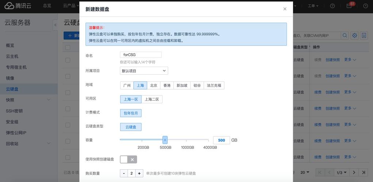Open 更多 menu in first disk row
Viewport: 373px width, 182px height.
pos(350,60)
